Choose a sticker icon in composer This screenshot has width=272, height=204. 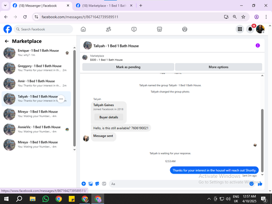pyautogui.click(x=97, y=184)
